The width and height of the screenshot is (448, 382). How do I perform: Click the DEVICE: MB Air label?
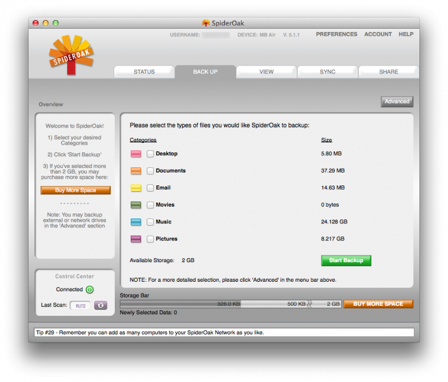click(x=256, y=35)
